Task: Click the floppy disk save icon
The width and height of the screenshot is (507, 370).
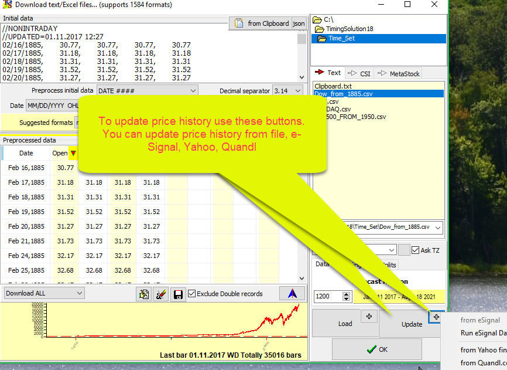Action: click(178, 294)
